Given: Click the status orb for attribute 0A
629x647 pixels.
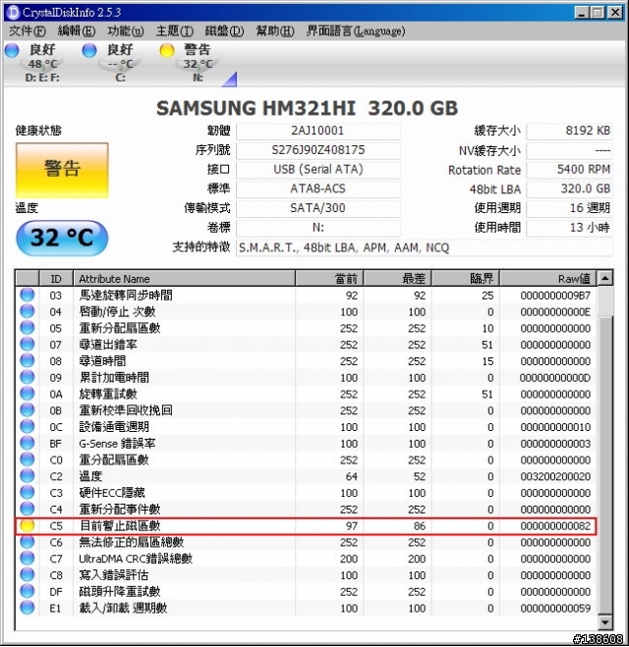Looking at the screenshot, I should pyautogui.click(x=28, y=394).
